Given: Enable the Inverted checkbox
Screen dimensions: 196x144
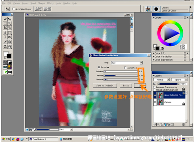Looking at the screenshot, I should (125, 68).
